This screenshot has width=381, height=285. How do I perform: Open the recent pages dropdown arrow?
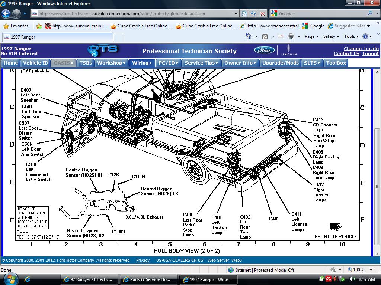(x=25, y=14)
